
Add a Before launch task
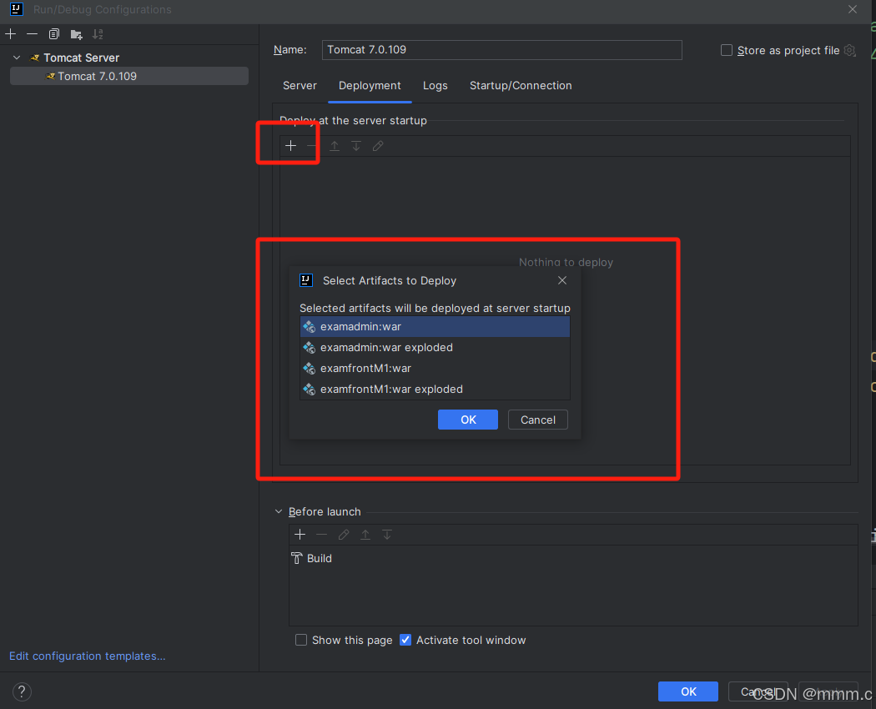pos(300,535)
